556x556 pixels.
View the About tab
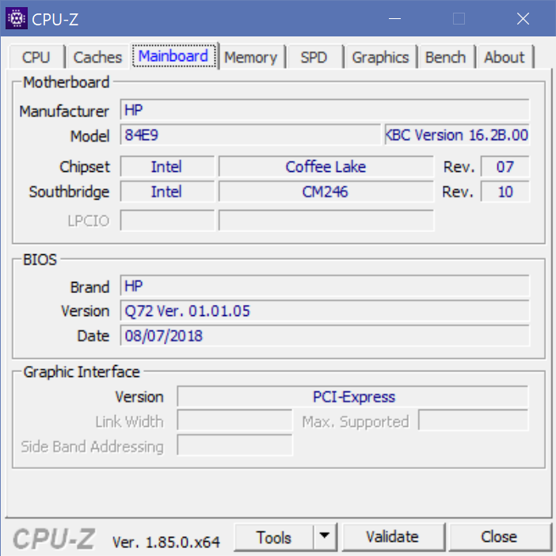[505, 57]
